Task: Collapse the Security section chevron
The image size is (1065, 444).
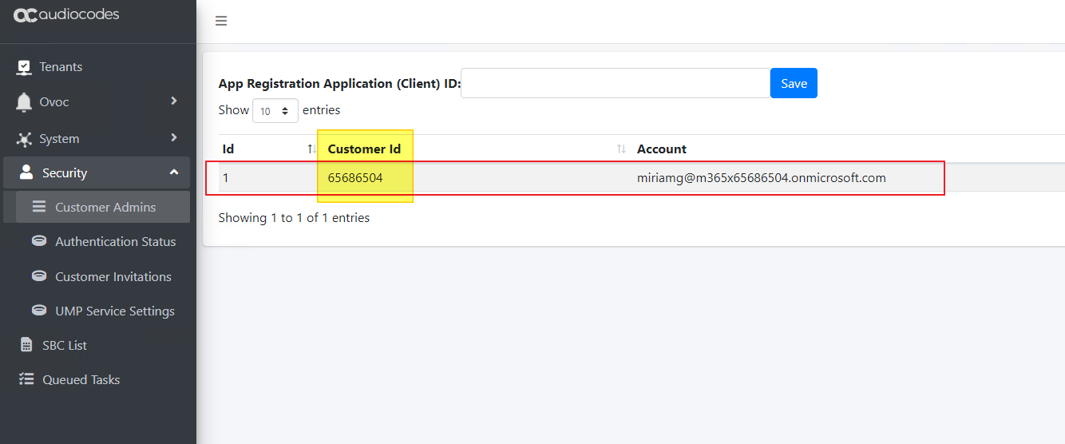Action: (173, 172)
